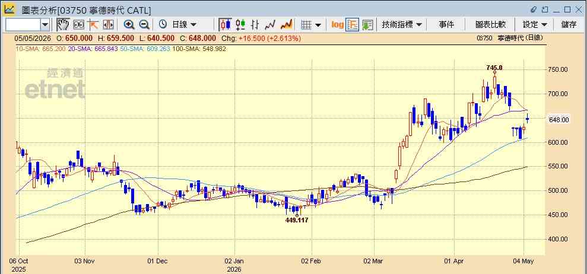
Task: Click the chart analysis icon in title bar
Action: [9, 9]
